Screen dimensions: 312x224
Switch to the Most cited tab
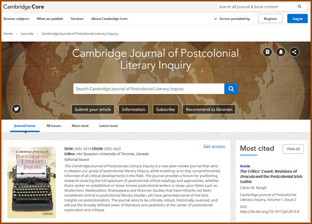pos(80,126)
